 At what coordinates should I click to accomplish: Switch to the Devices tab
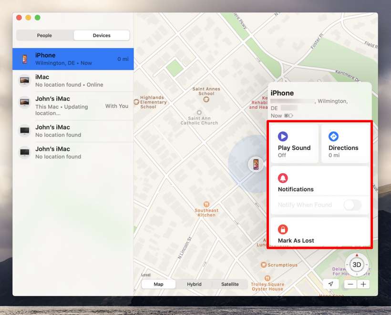pos(102,35)
